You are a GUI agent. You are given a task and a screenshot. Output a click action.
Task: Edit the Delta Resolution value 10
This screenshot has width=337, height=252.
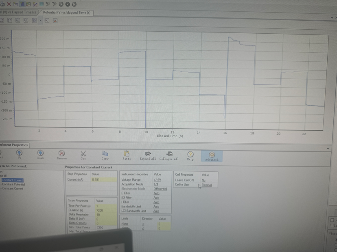[105, 215]
